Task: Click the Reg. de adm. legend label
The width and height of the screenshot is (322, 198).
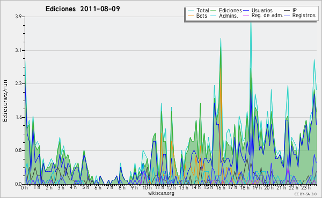Action: pos(267,16)
